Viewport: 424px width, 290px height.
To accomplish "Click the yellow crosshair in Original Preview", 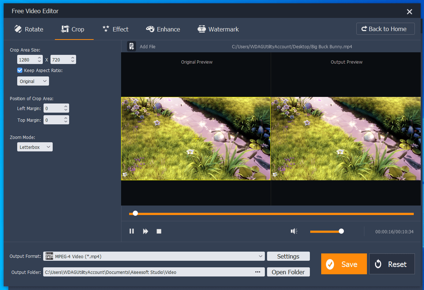I will coord(196,138).
